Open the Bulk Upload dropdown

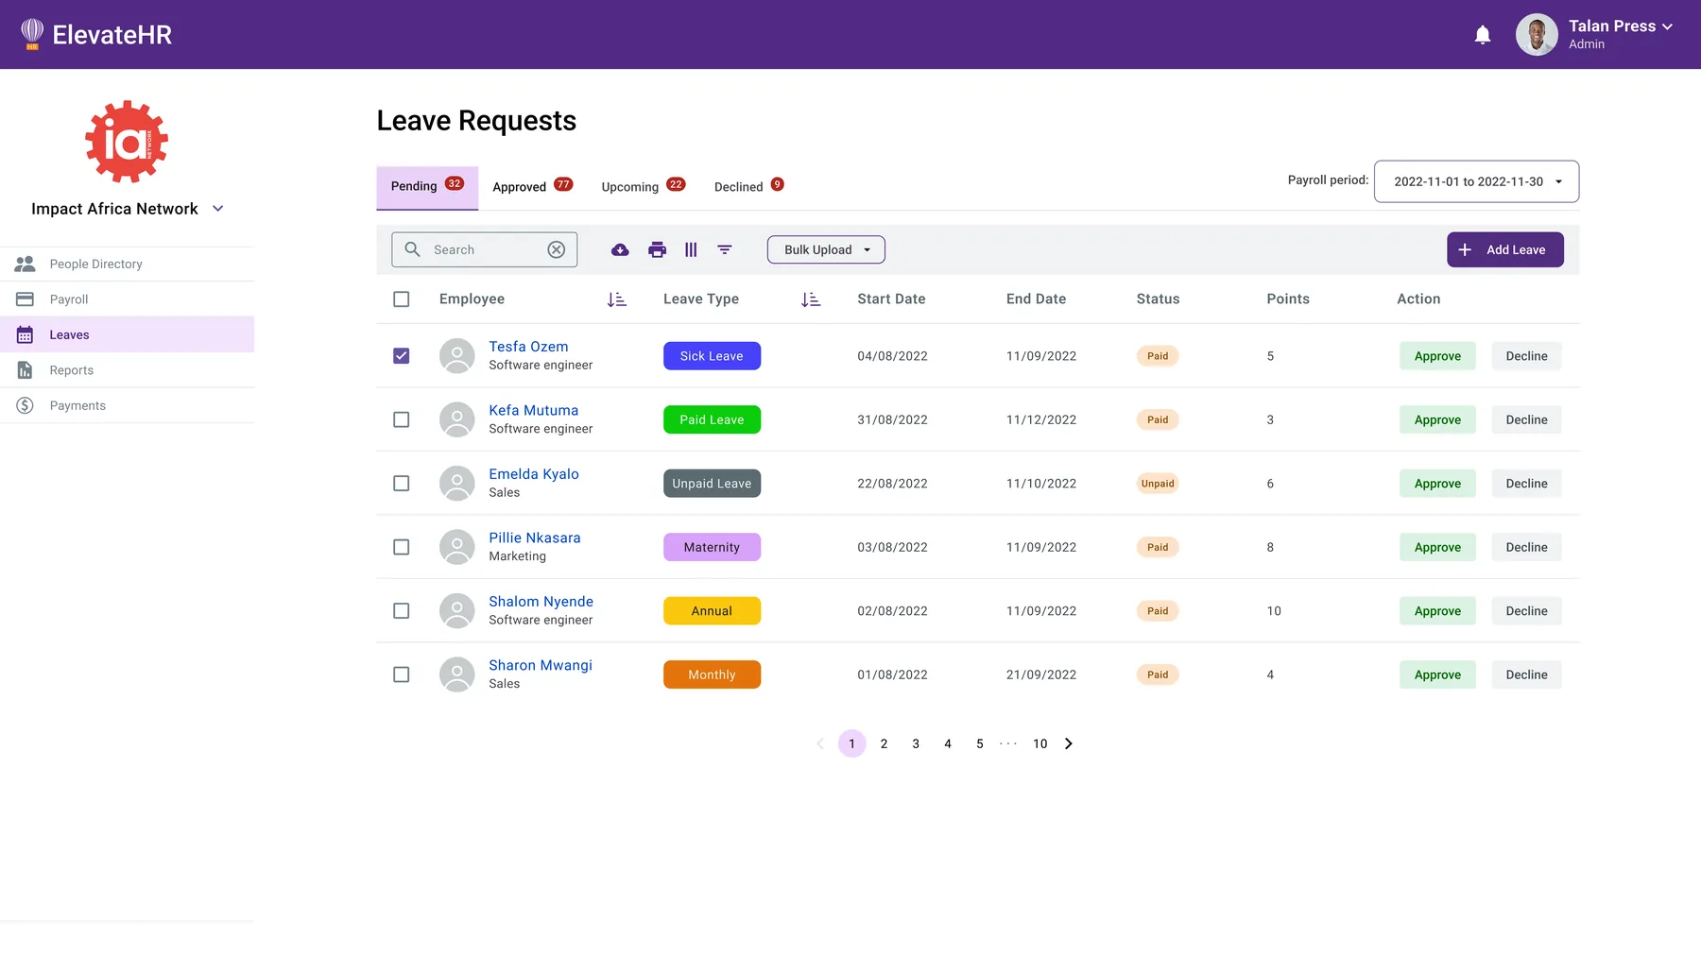coord(826,249)
